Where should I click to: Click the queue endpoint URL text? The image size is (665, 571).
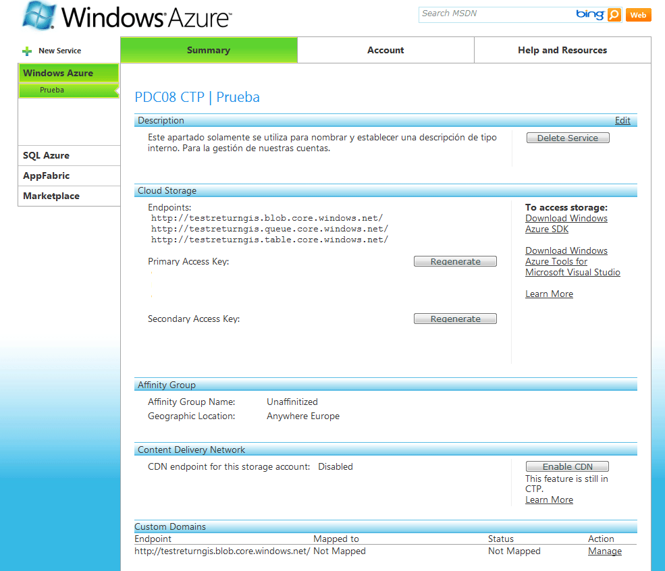click(270, 229)
